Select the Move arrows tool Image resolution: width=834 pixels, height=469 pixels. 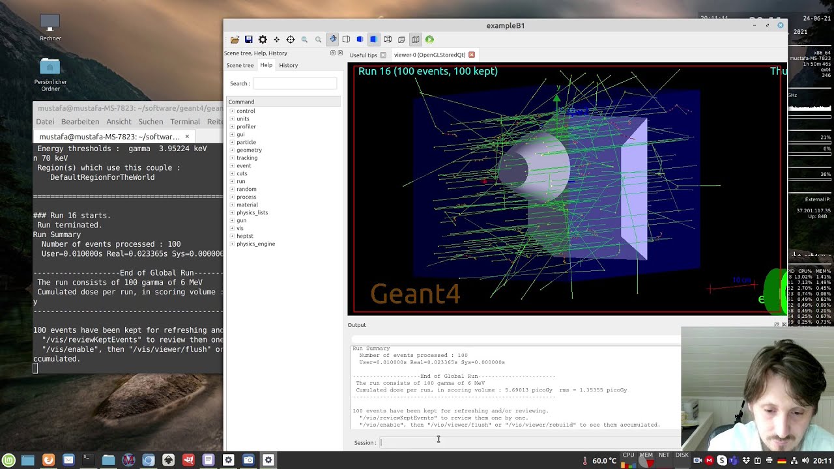pyautogui.click(x=276, y=40)
